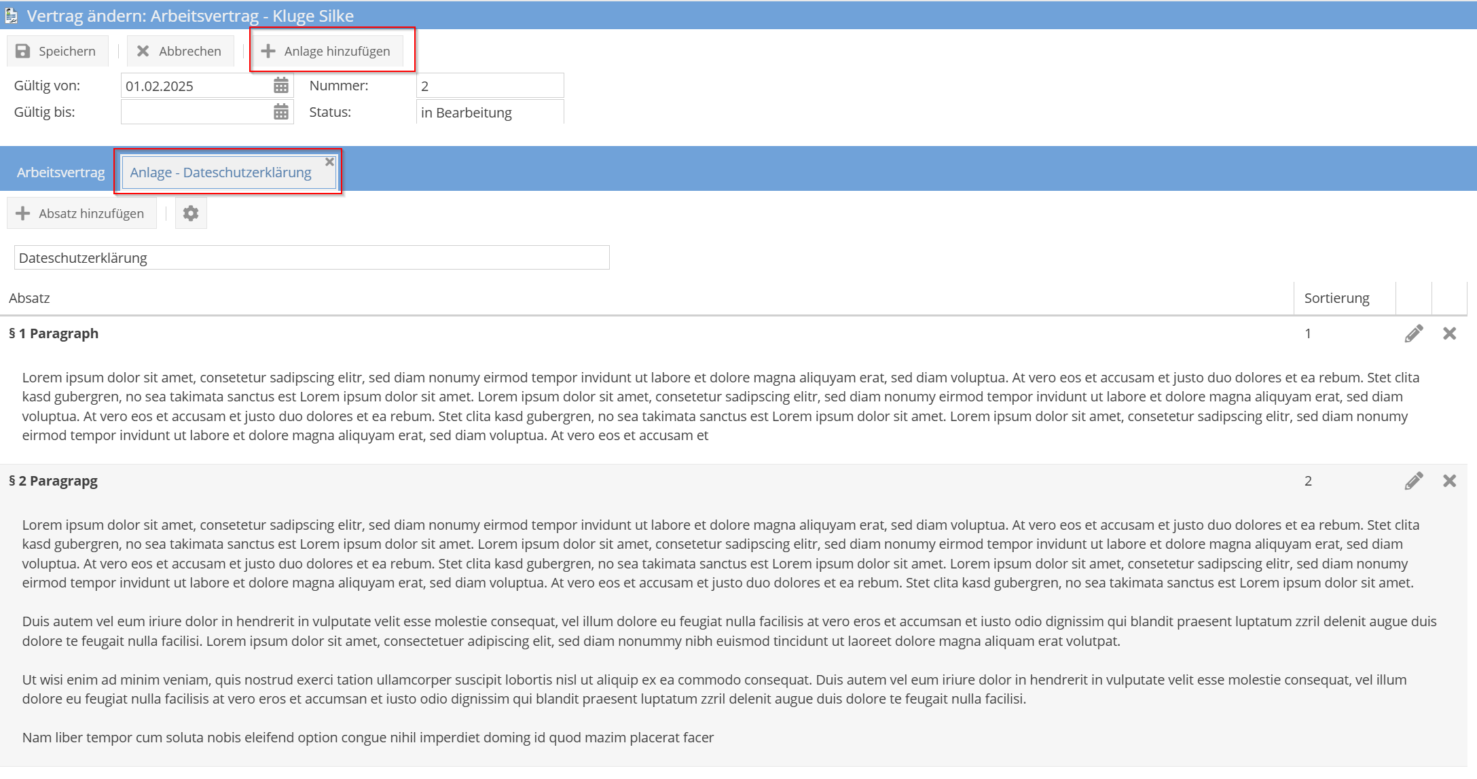Edit § 1 Paragraph with pencil icon

(1414, 333)
